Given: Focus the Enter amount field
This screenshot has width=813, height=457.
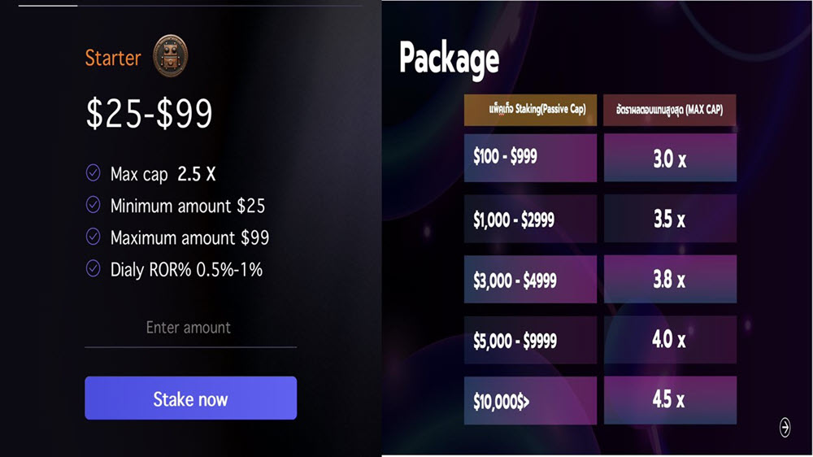Looking at the screenshot, I should (x=191, y=329).
